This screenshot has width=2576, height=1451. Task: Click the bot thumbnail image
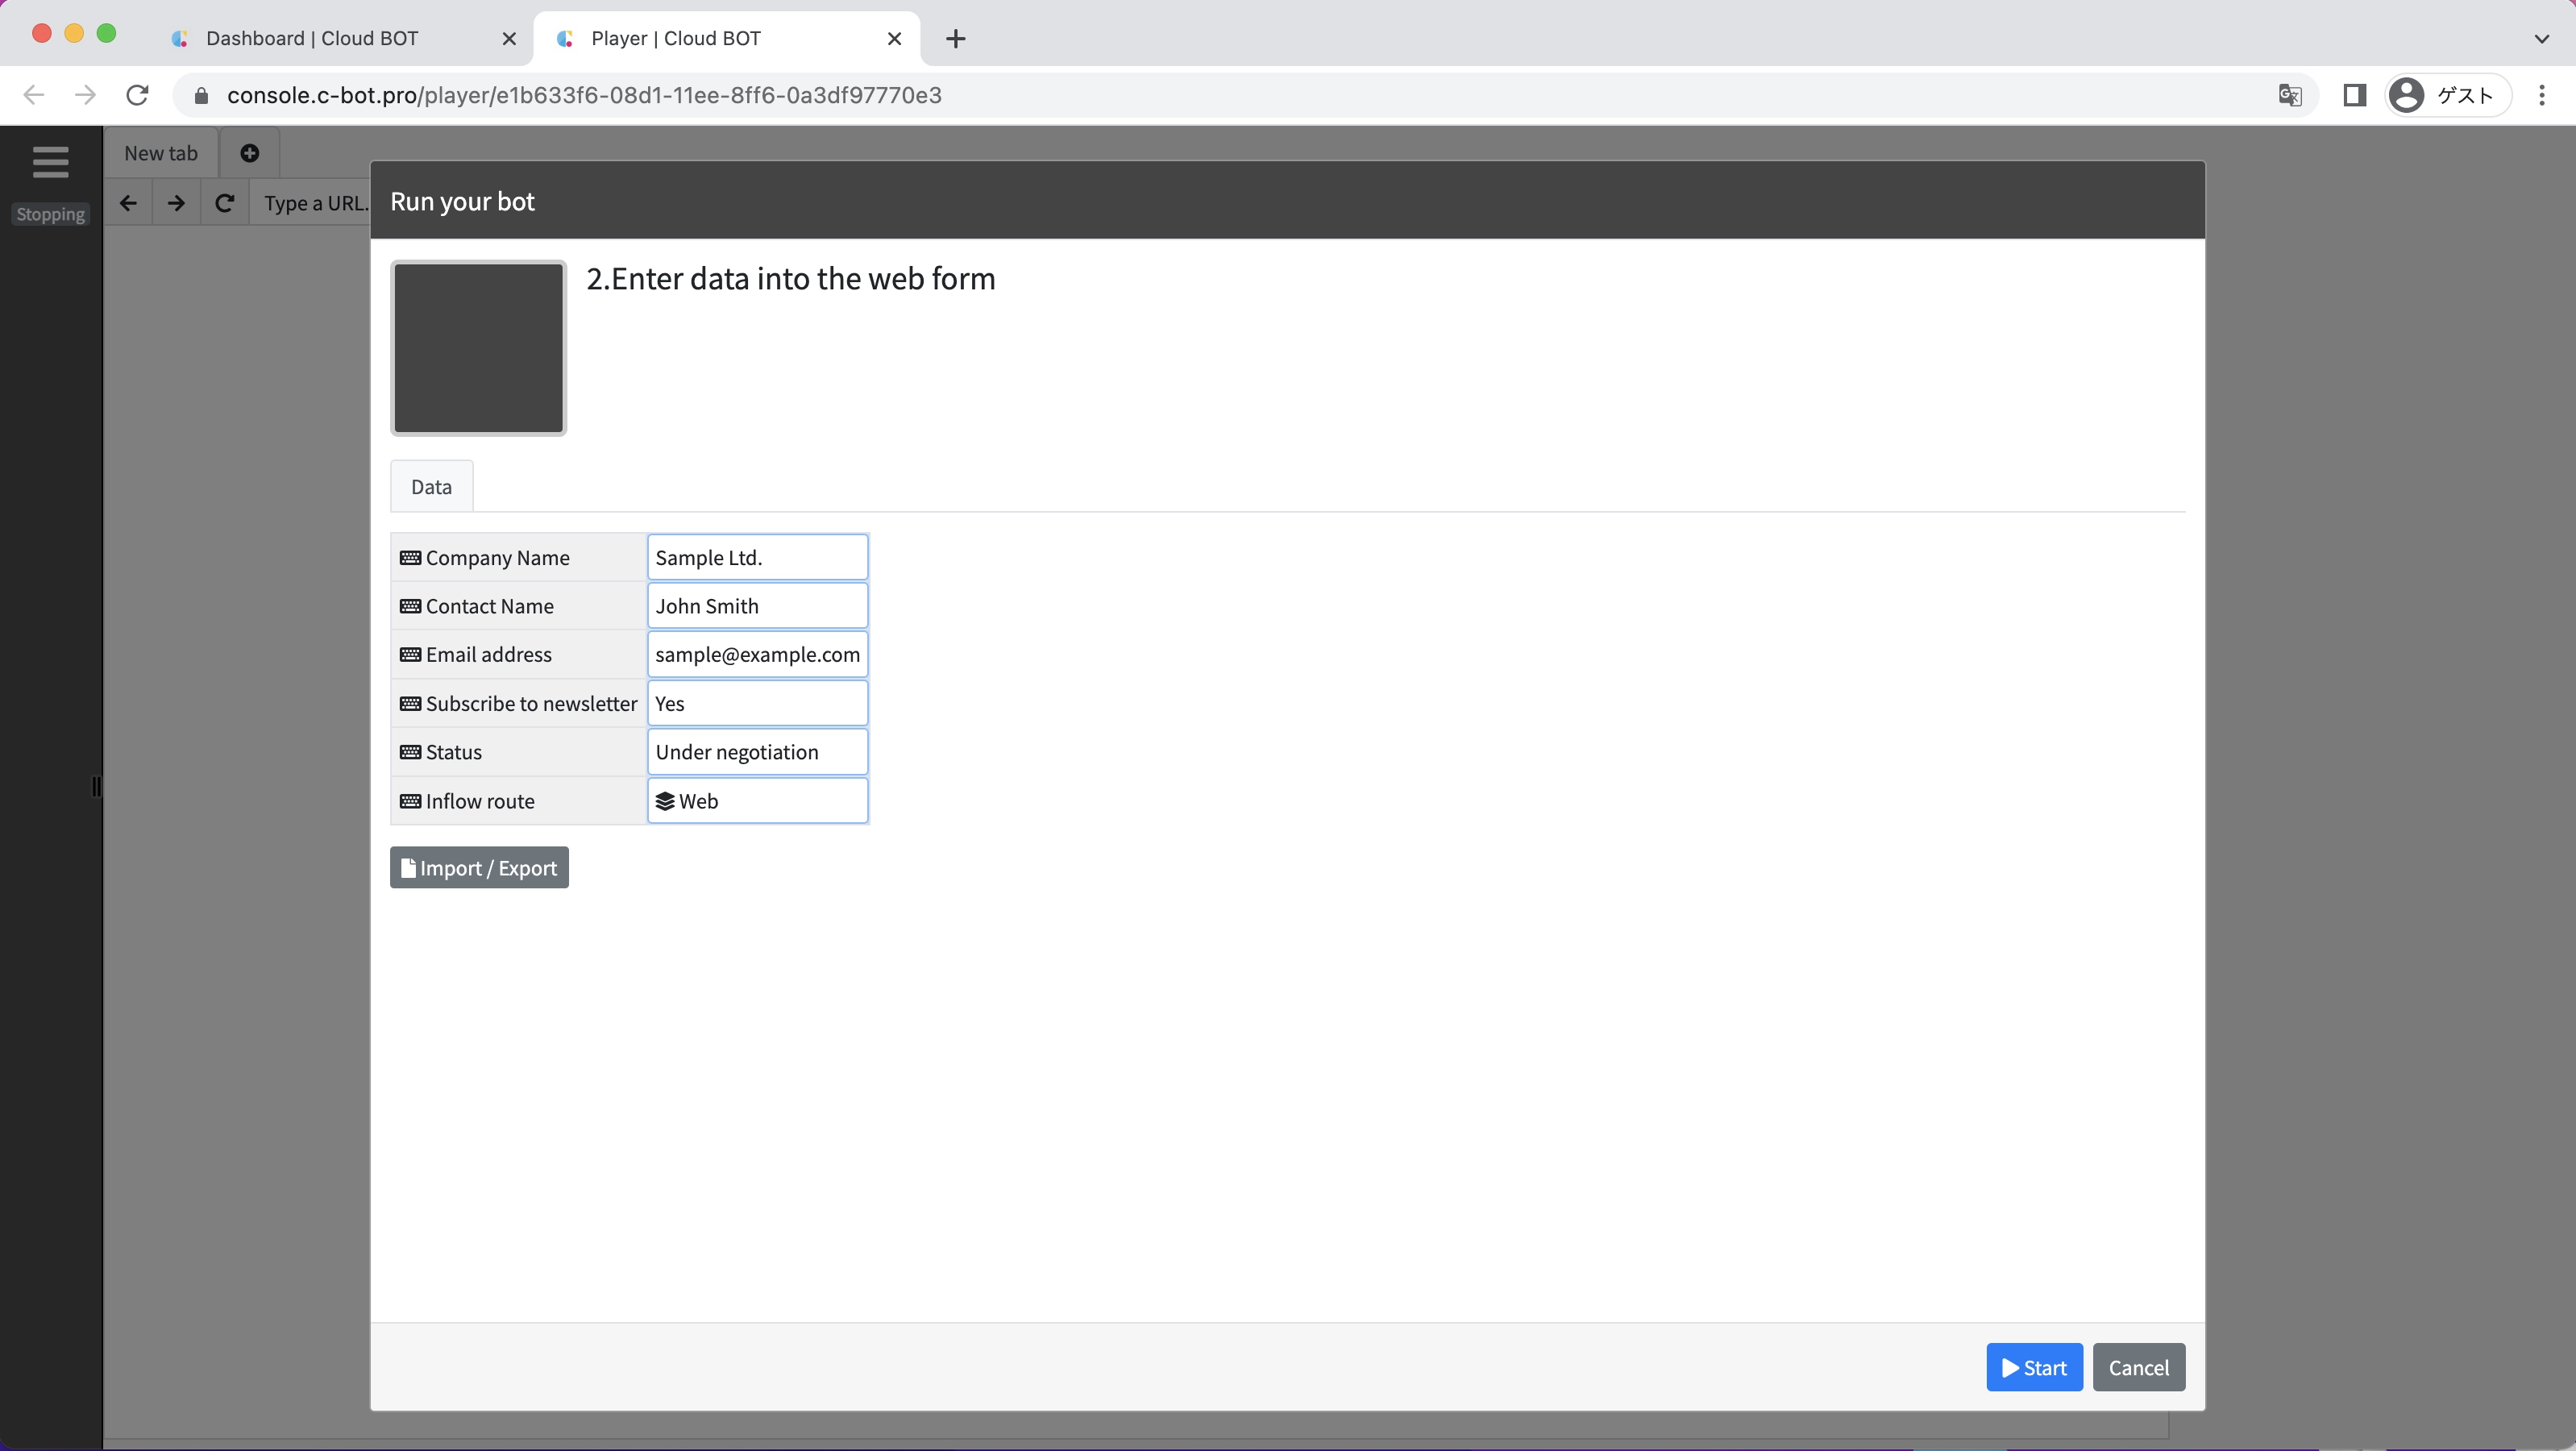tap(478, 348)
